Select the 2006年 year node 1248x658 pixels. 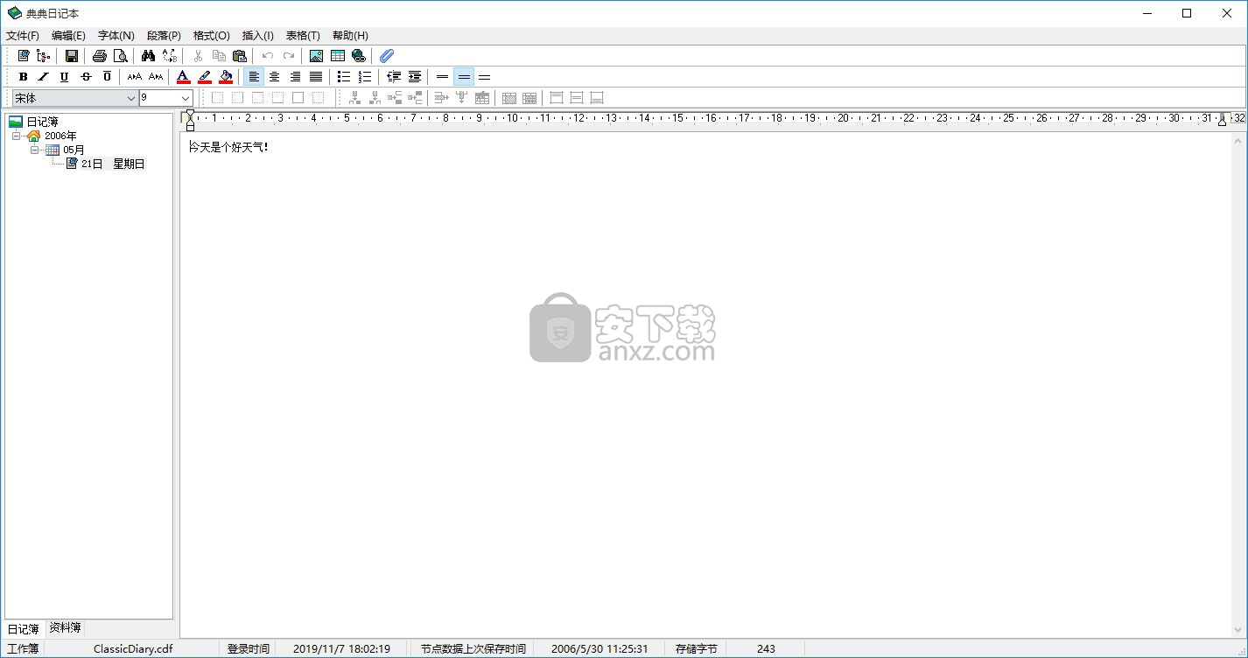60,136
